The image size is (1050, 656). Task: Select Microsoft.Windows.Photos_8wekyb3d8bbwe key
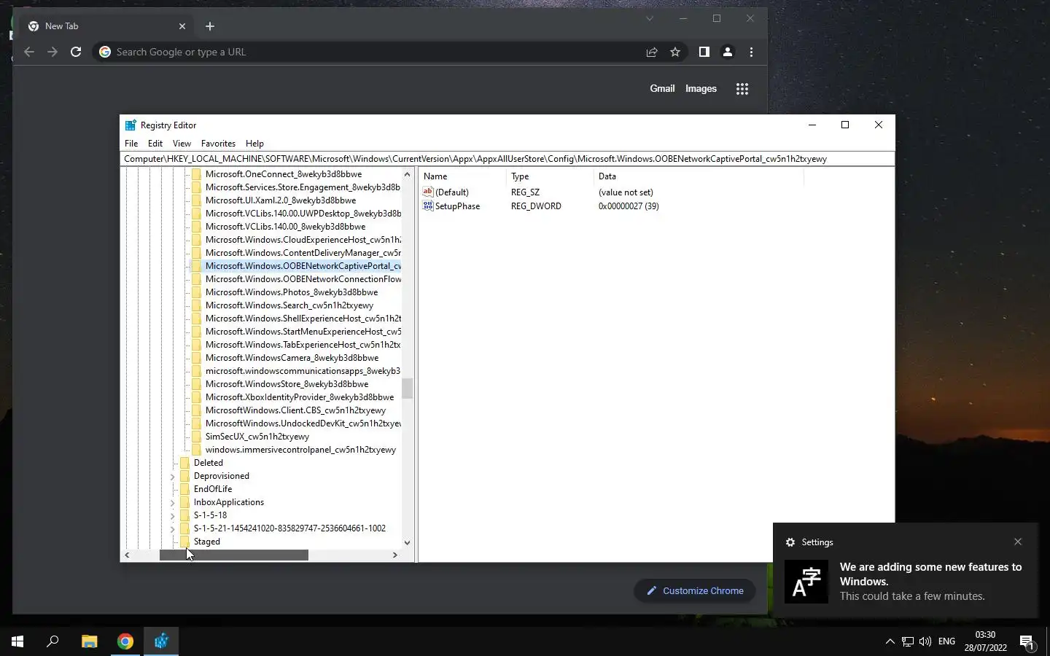pos(292,292)
